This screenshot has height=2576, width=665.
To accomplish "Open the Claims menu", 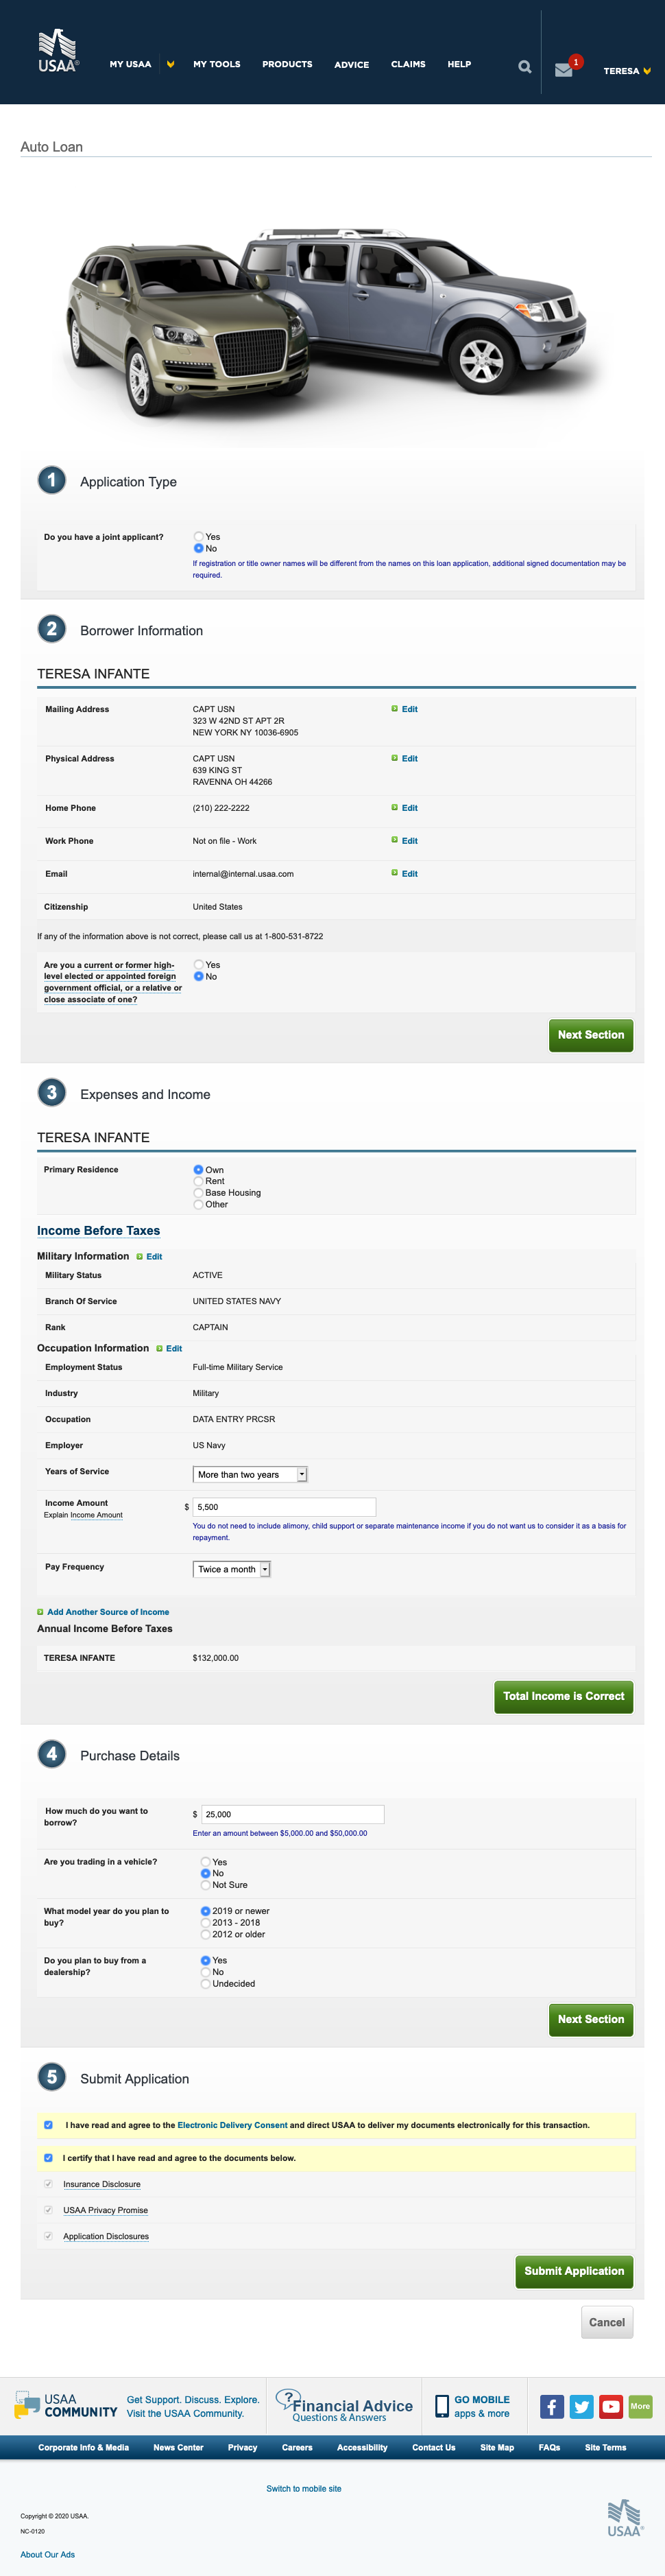I will (408, 64).
